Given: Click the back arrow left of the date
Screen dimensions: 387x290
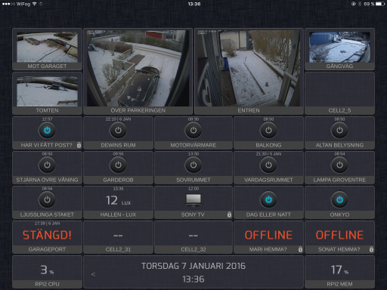Looking at the screenshot, I should [93, 274].
